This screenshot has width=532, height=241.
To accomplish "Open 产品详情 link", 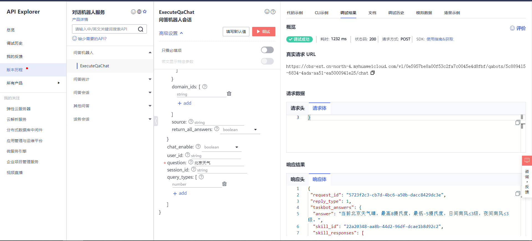I will point(80,19).
